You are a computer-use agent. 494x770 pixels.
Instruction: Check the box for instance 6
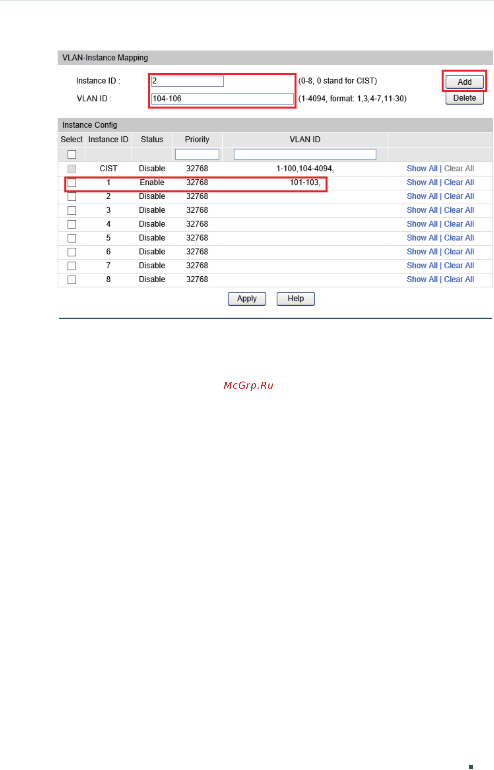[x=72, y=252]
